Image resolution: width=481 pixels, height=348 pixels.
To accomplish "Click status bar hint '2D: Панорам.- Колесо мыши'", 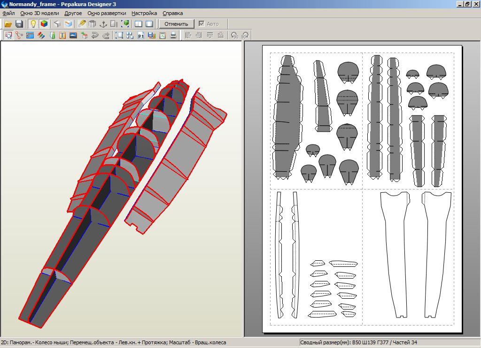I will point(35,342).
